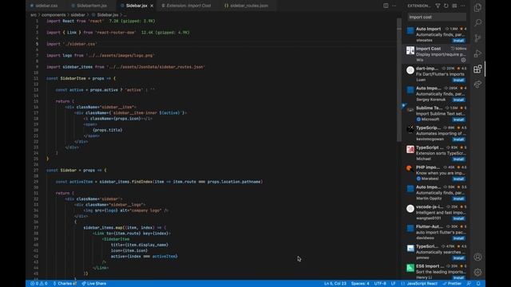Select the Import Cost extension title
Viewport: 511px width, 287px height.
428,49
